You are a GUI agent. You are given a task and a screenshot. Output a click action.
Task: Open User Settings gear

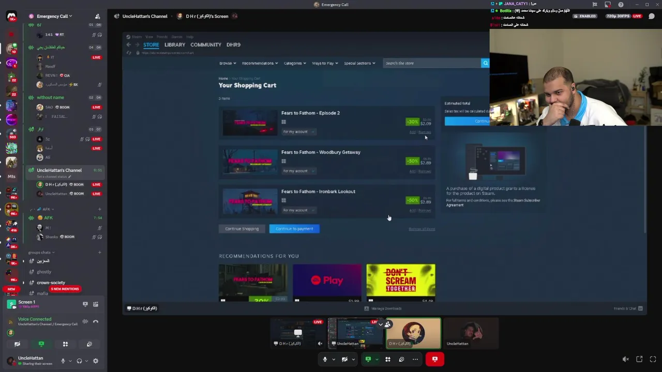[x=96, y=361]
